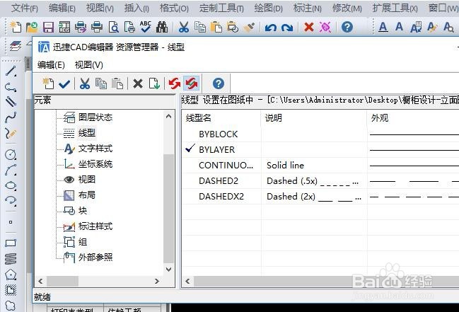Open Find with the binoculars icon
Viewport: 459px width, 312px height.
(x=161, y=28)
